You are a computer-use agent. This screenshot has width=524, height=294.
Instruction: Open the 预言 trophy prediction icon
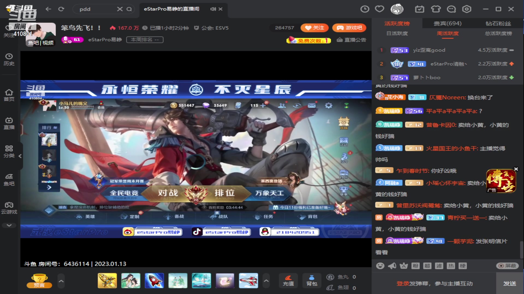39,281
